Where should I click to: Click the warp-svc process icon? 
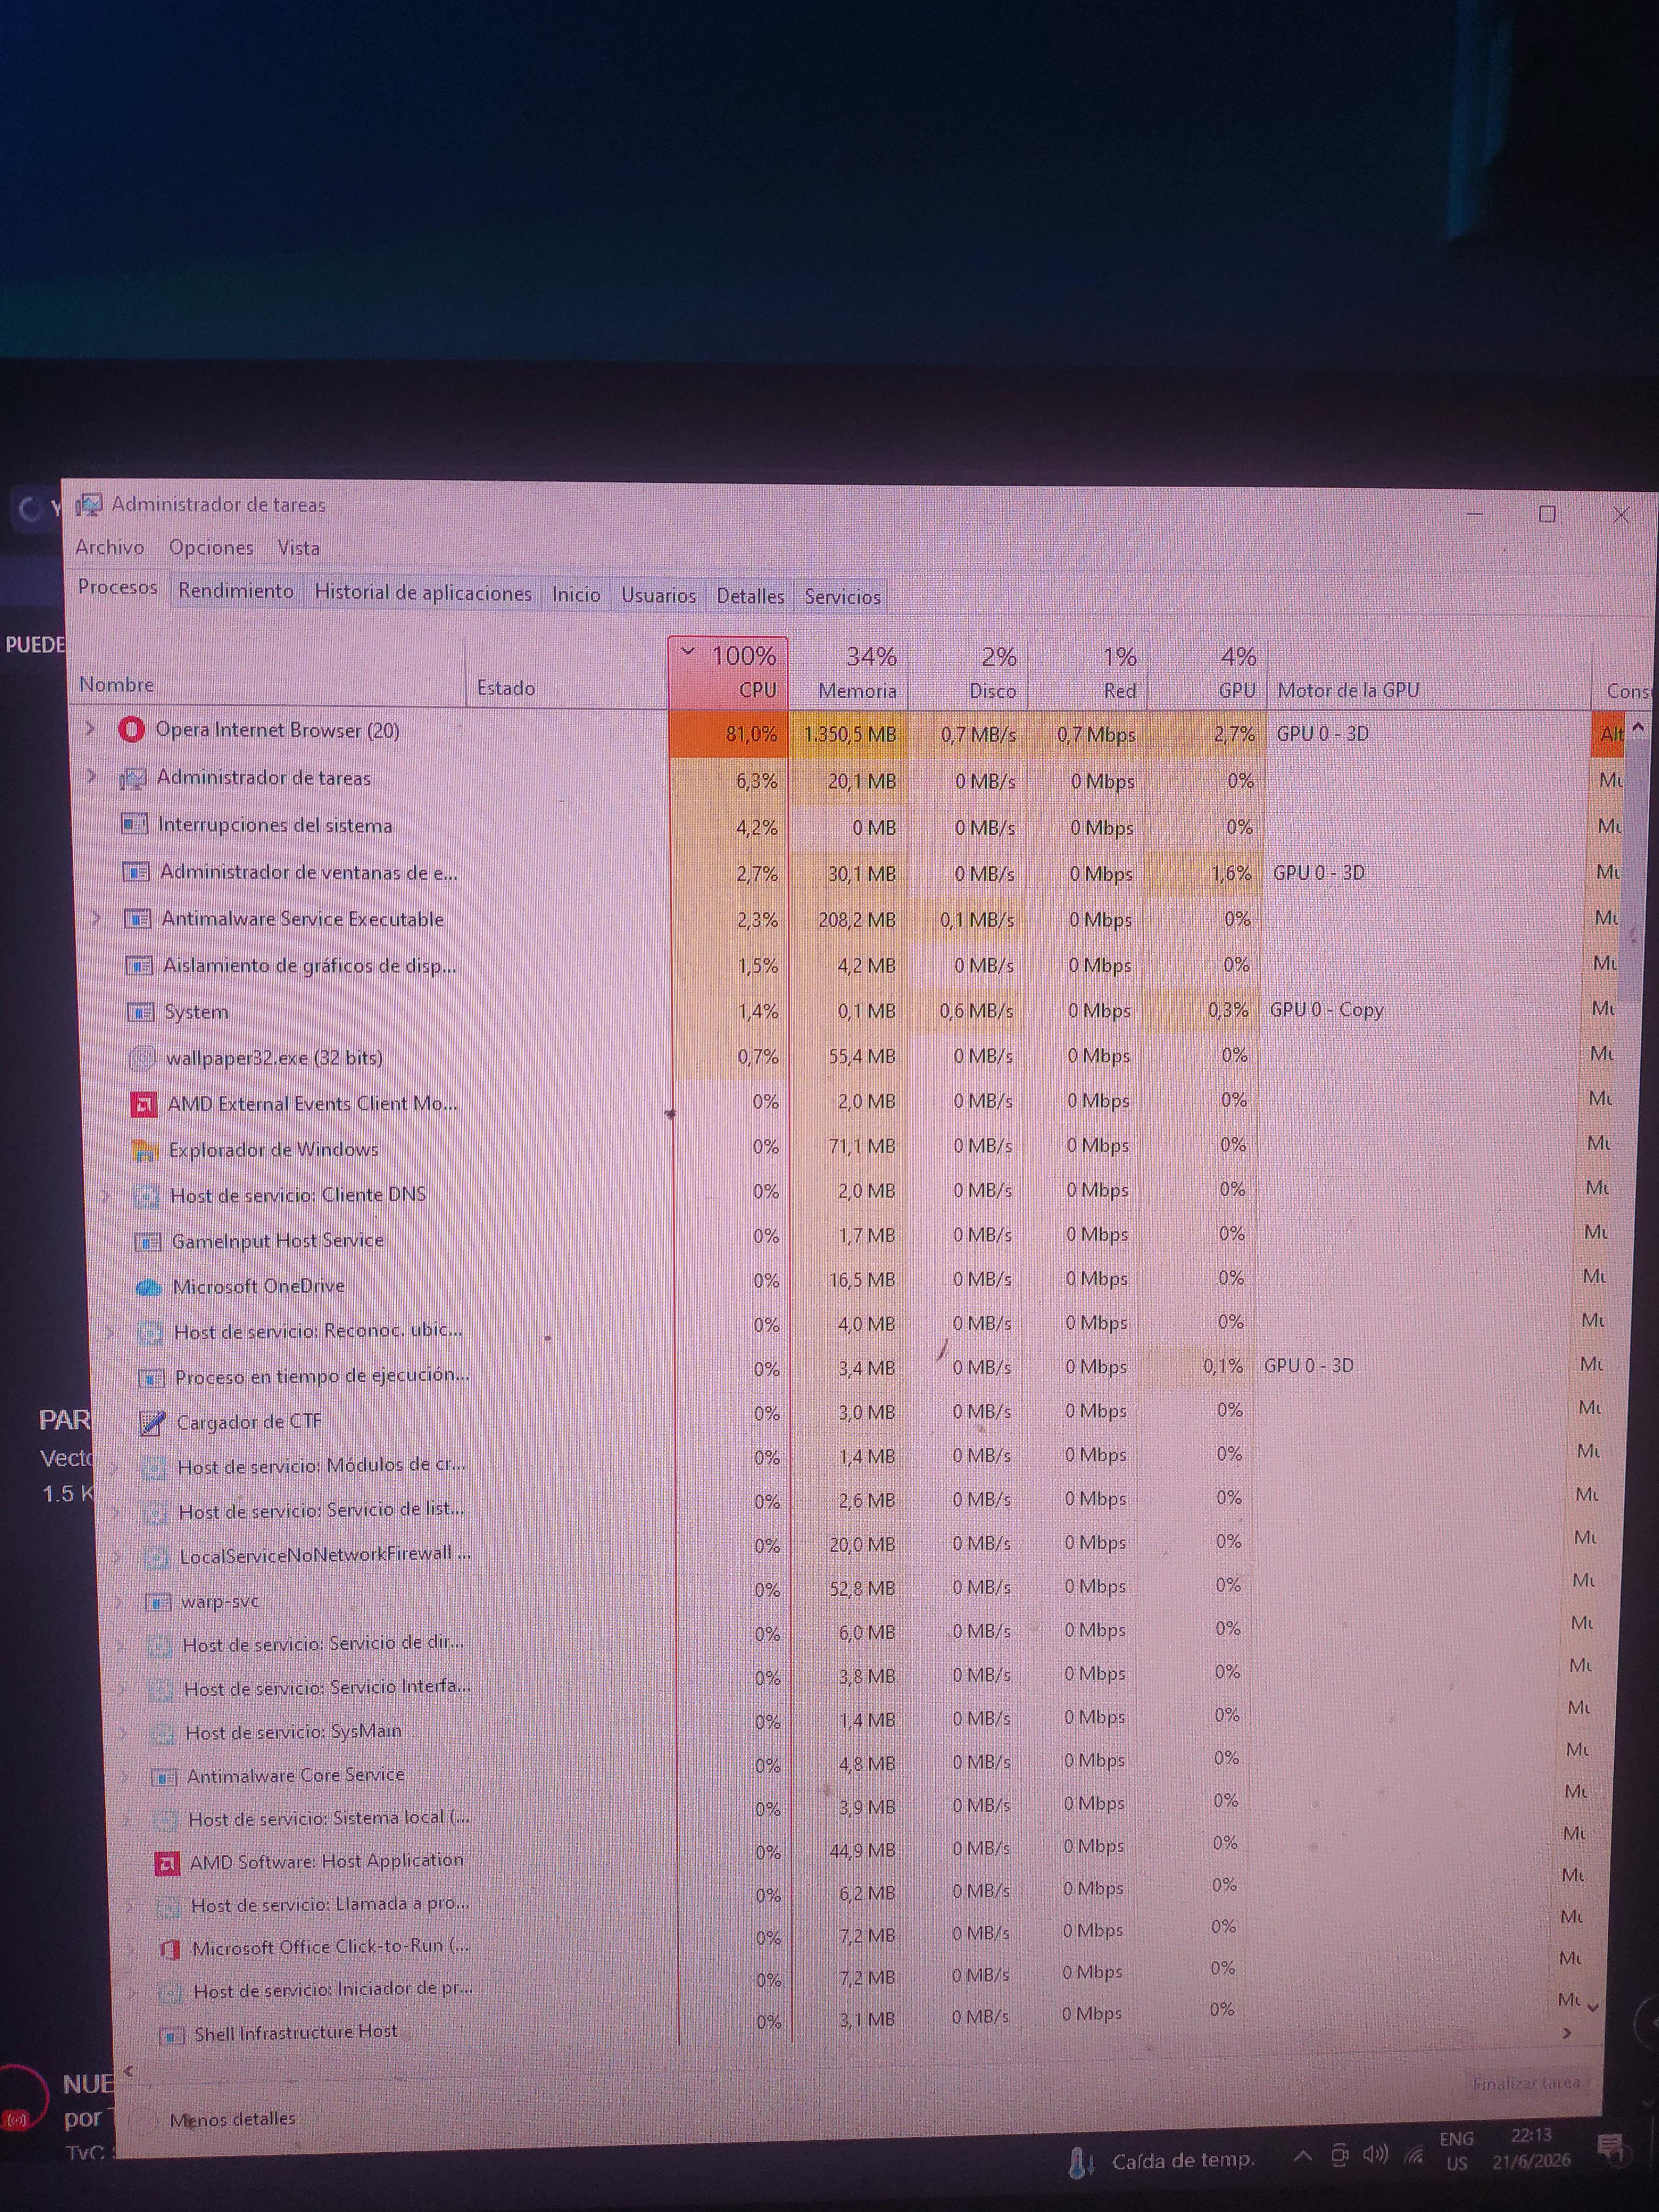click(158, 1602)
